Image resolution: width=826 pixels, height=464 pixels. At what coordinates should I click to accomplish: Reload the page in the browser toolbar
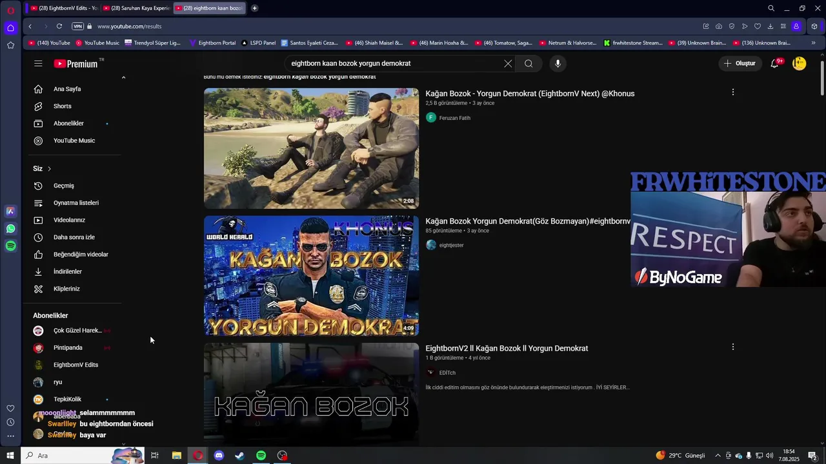tap(59, 26)
